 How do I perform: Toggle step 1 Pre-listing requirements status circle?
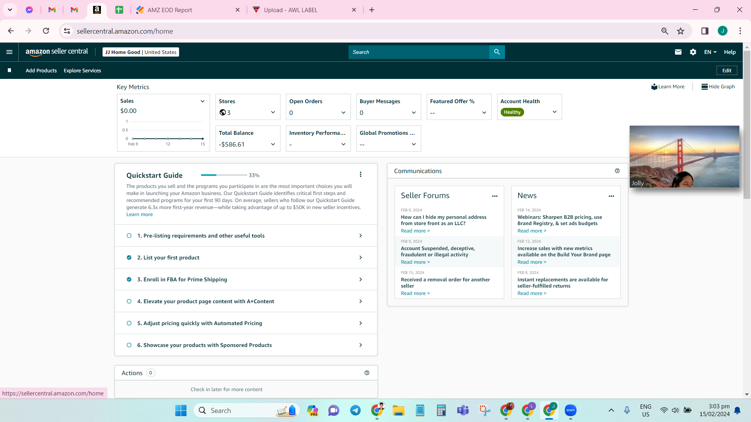point(129,236)
